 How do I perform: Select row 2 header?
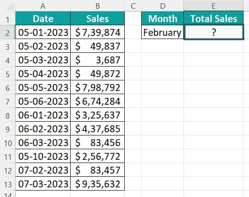[7, 33]
